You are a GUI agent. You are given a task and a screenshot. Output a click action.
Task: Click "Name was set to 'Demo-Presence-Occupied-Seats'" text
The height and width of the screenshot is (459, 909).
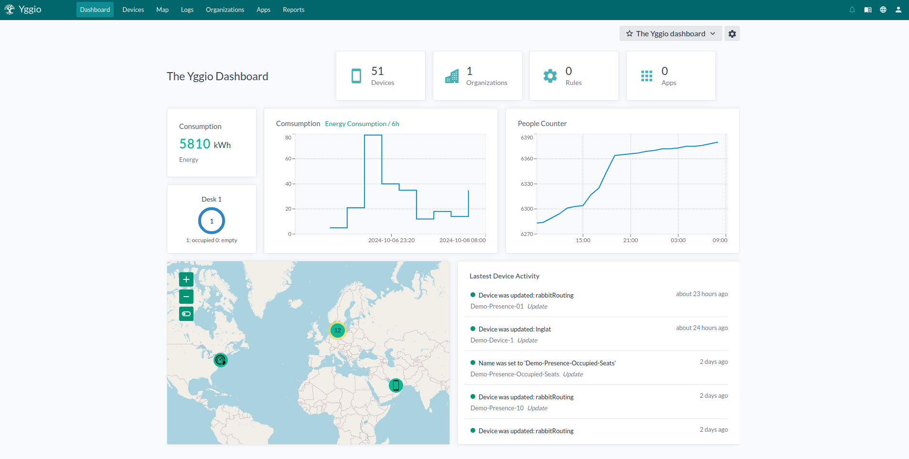tap(547, 363)
